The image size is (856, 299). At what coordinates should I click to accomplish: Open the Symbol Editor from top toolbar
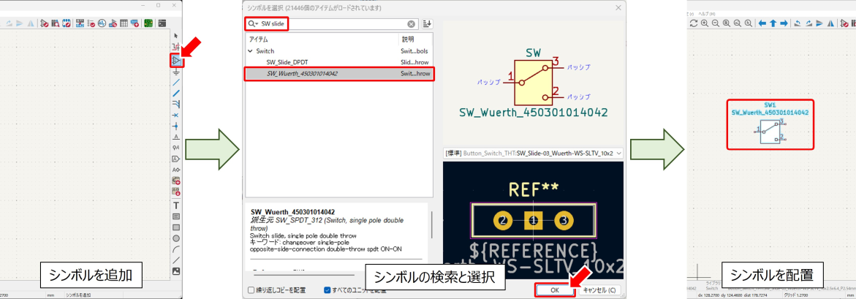coord(44,23)
